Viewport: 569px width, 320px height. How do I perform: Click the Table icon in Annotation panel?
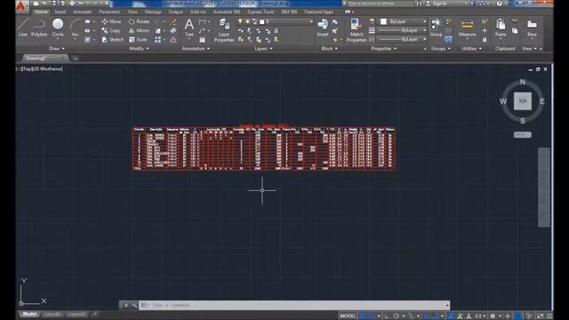(203, 39)
